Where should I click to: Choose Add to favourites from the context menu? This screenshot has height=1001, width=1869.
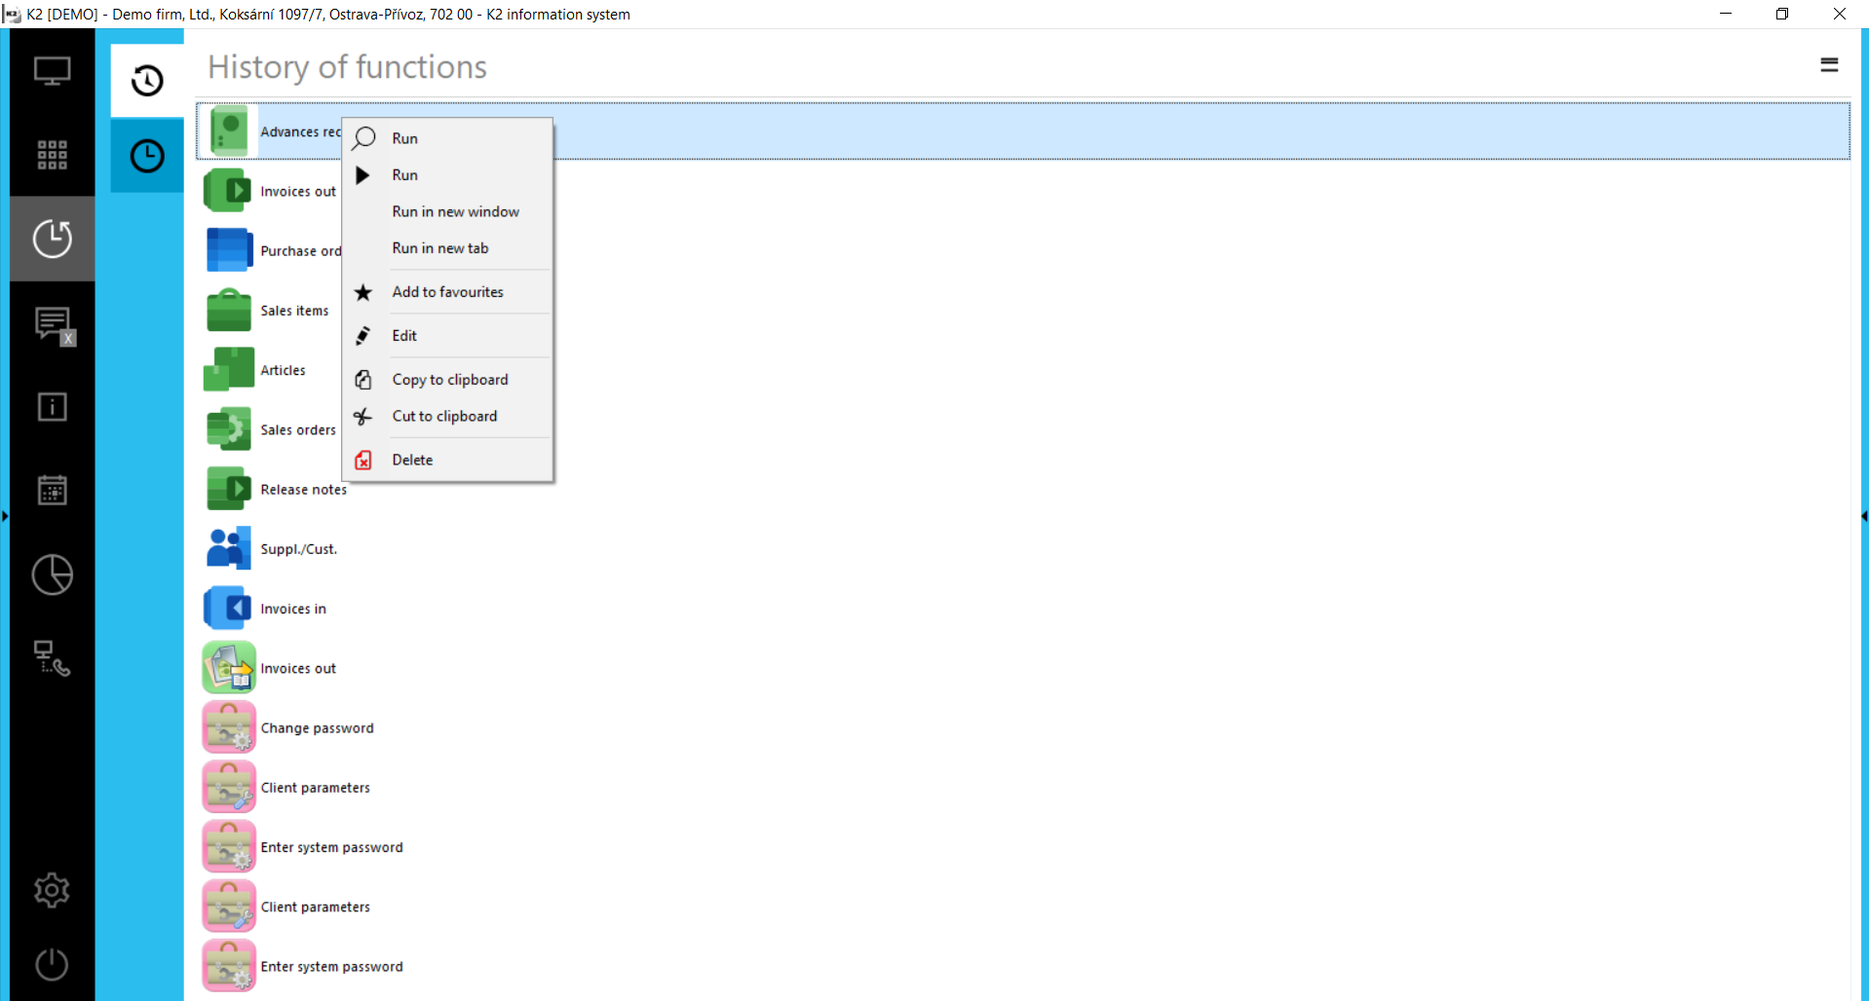pyautogui.click(x=447, y=292)
